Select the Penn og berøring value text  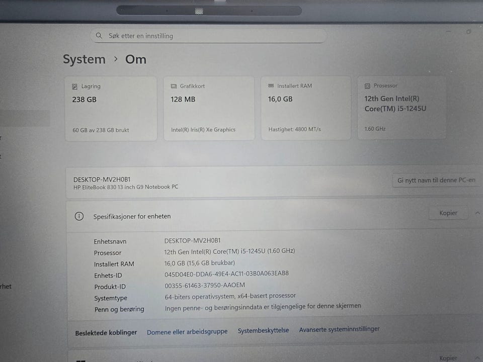(263, 307)
